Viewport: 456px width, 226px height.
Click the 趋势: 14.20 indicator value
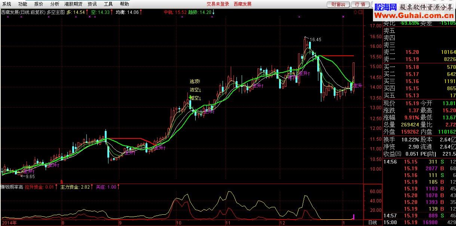(201, 12)
